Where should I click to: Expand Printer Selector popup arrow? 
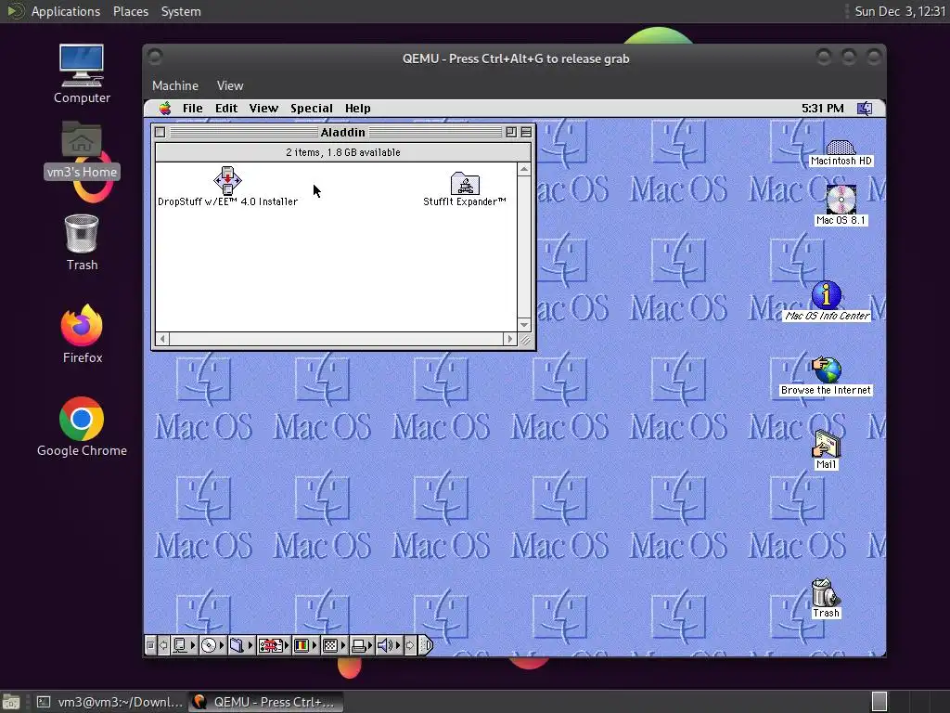(370, 645)
